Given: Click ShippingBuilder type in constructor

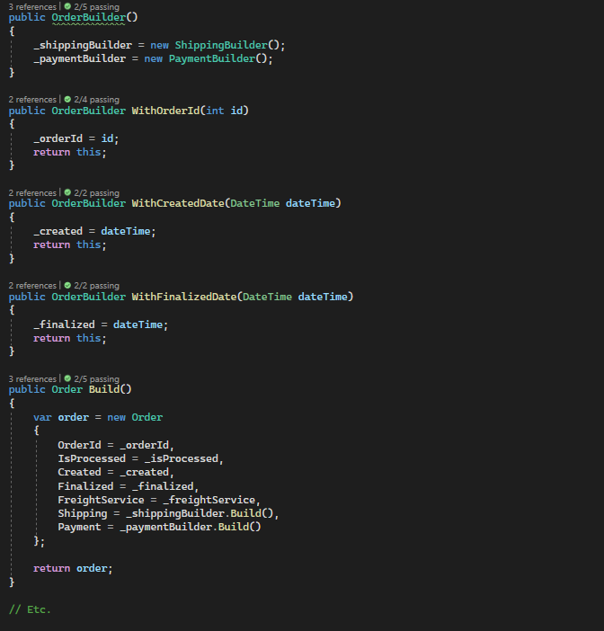Looking at the screenshot, I should tap(221, 45).
